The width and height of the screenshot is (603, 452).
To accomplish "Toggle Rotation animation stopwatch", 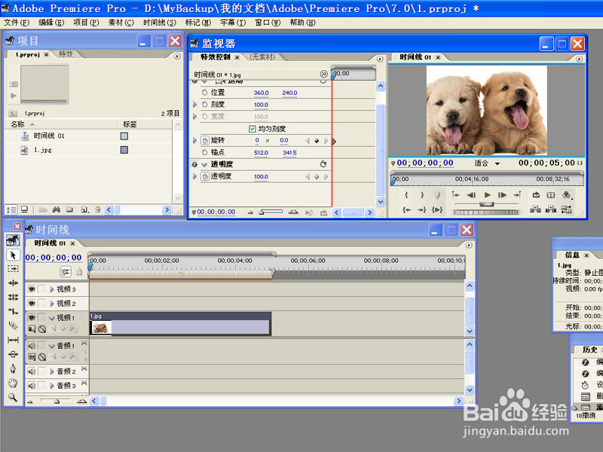I will (205, 141).
